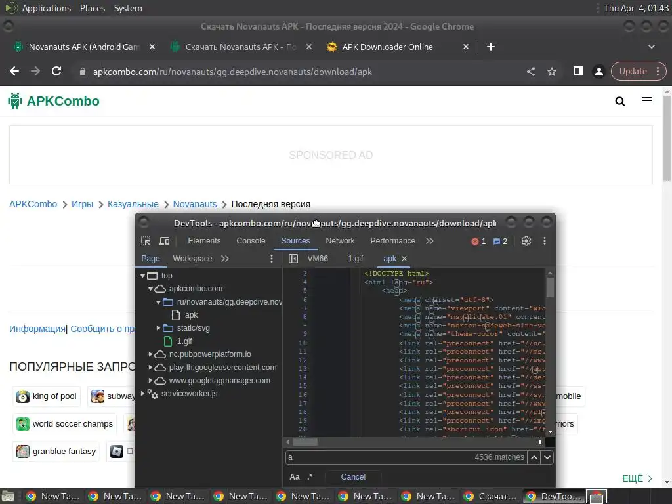672x504 pixels.
Task: Open the tab search dropdown arrow
Action: [x=652, y=47]
